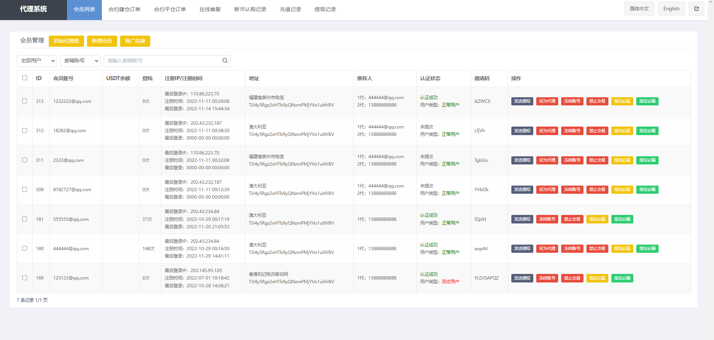This screenshot has height=340, width=714.
Task: Click 指定必输 for 1222222@qq.com
Action: tap(647, 101)
